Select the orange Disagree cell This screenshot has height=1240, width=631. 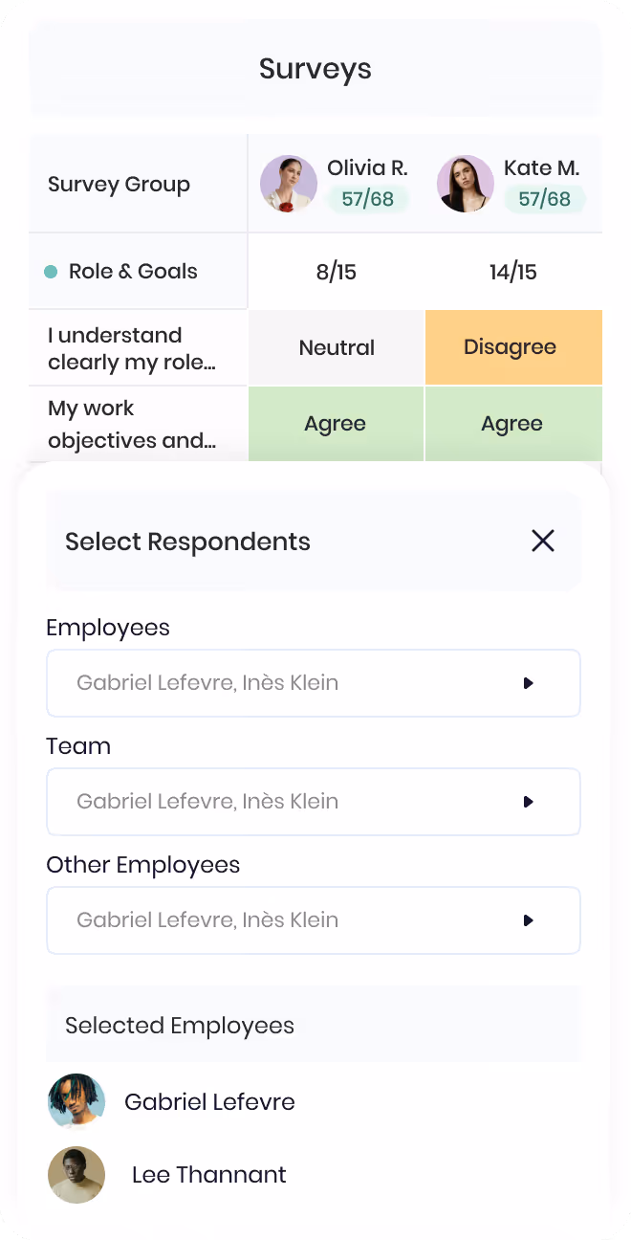pyautogui.click(x=513, y=347)
